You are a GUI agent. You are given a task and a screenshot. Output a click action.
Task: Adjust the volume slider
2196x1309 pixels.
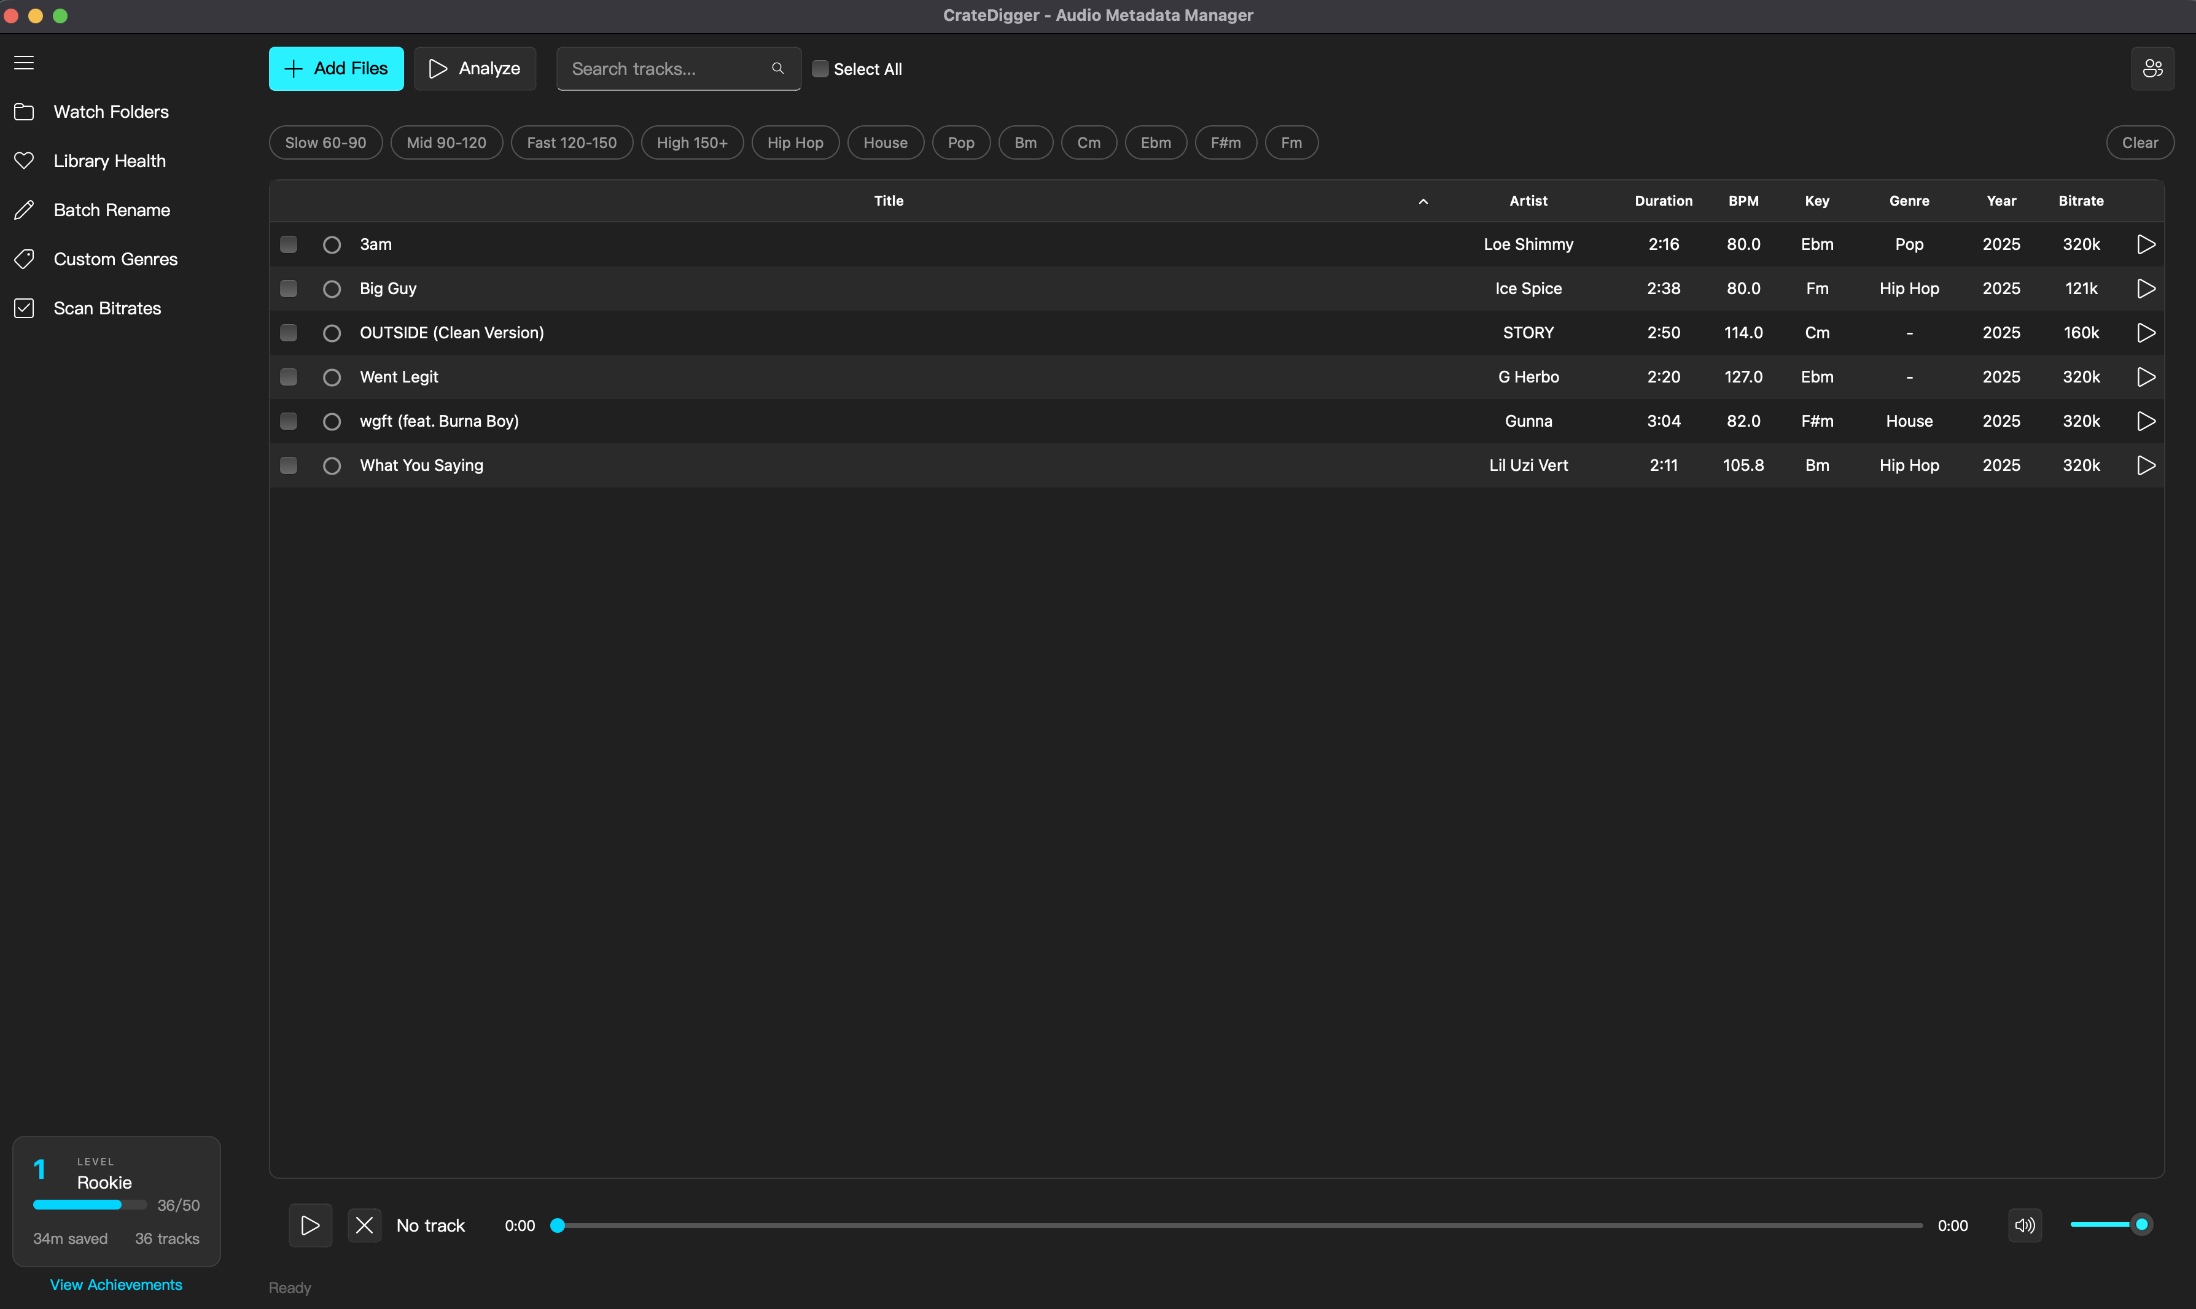pyautogui.click(x=2111, y=1225)
